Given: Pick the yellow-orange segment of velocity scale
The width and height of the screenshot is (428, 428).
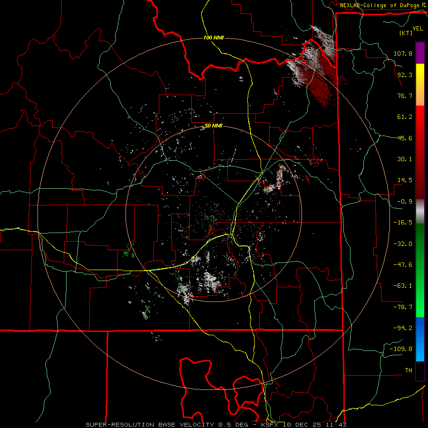Looking at the screenshot, I should pos(420,85).
